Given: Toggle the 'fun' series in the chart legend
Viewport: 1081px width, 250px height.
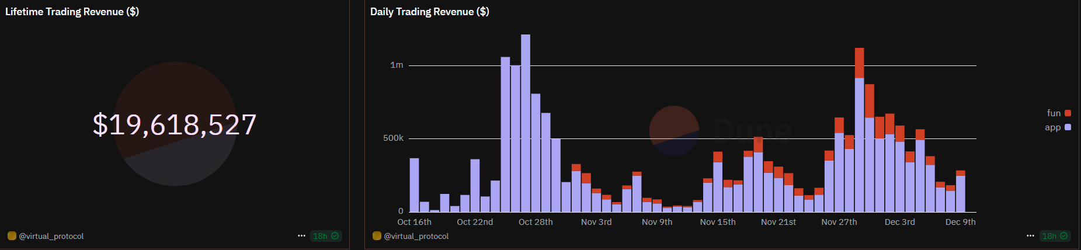Looking at the screenshot, I should 1054,113.
